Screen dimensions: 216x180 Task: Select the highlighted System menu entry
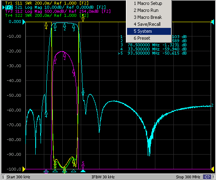(x=149, y=31)
